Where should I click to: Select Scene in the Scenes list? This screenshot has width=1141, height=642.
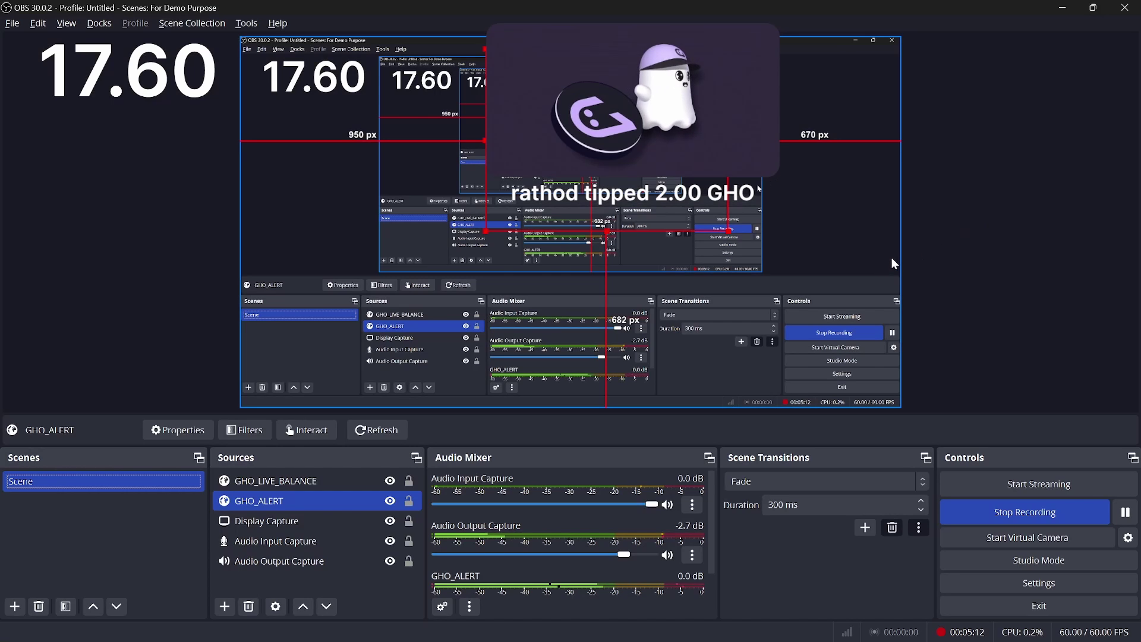point(103,481)
